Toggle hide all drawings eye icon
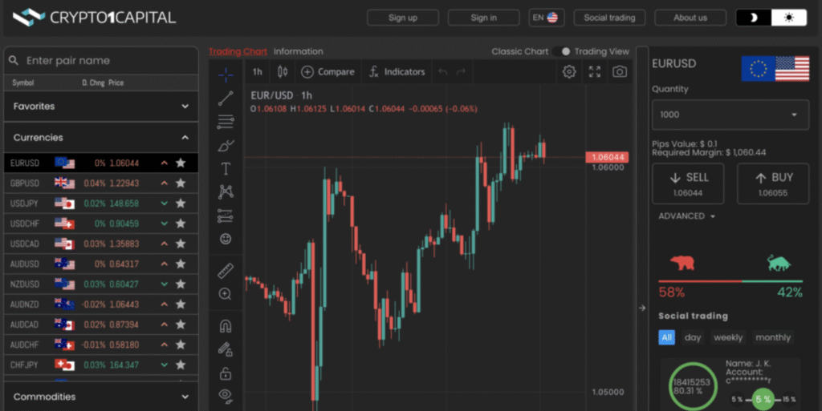 (x=226, y=395)
